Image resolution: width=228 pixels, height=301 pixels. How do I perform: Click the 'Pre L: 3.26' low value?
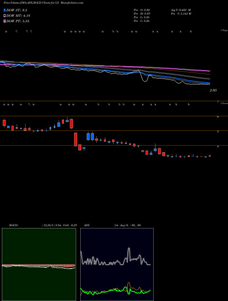click(142, 17)
